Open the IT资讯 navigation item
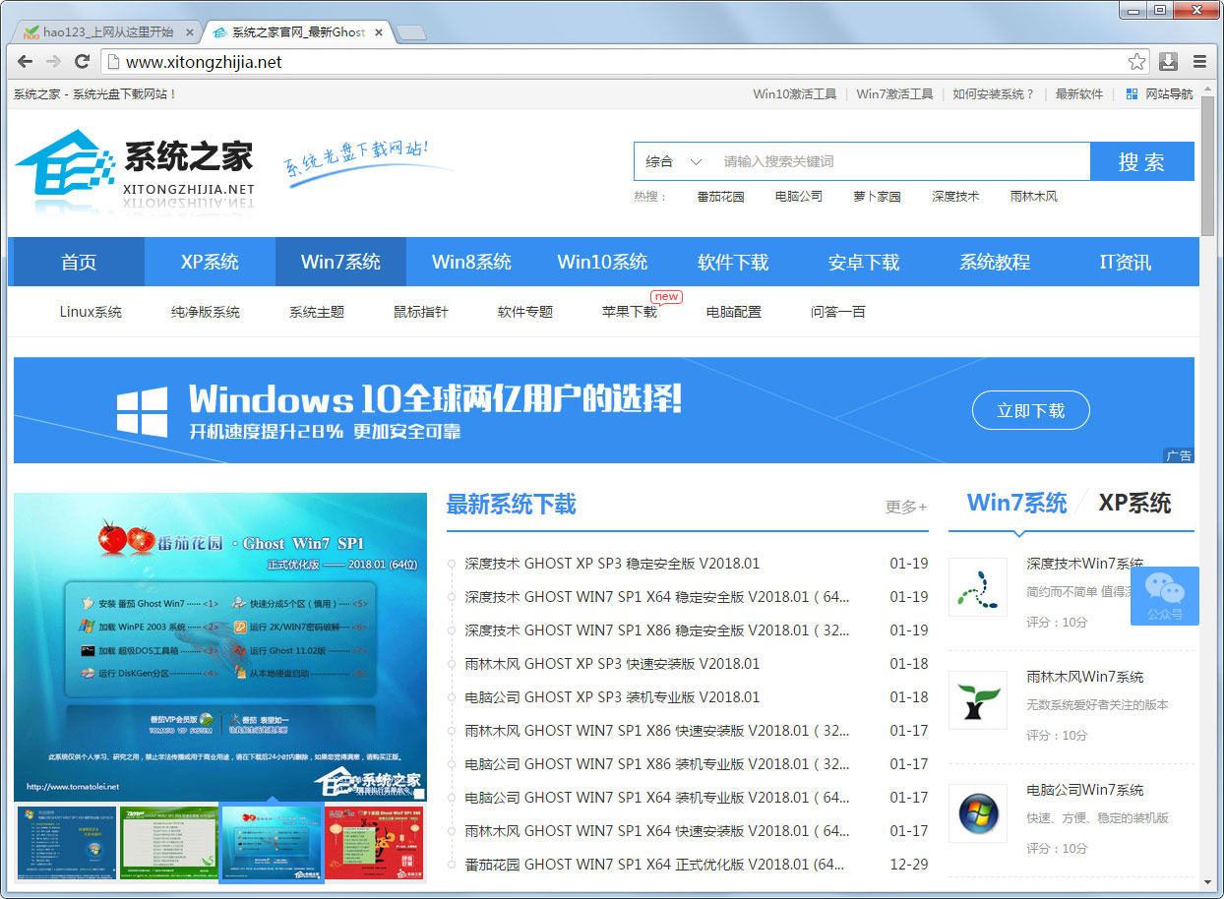 1126,262
